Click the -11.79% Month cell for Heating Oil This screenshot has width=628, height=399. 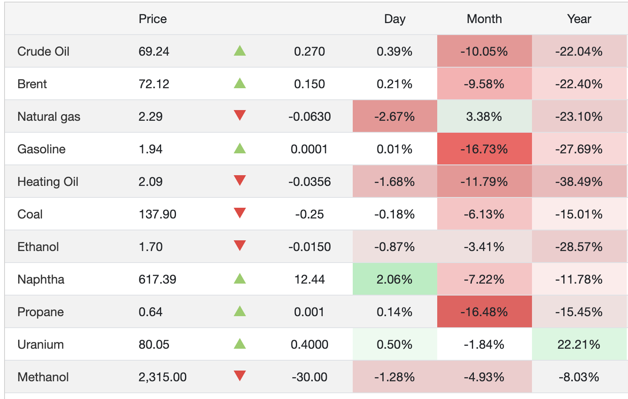point(484,181)
